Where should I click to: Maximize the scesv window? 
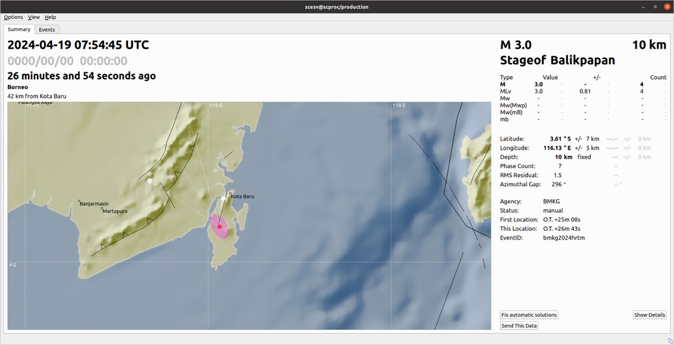click(654, 7)
